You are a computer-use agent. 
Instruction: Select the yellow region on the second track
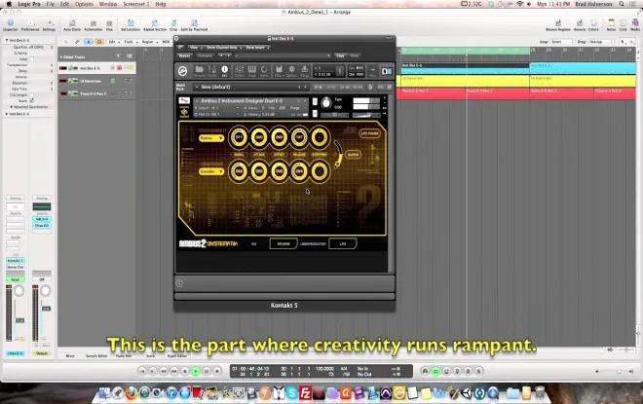coord(465,80)
